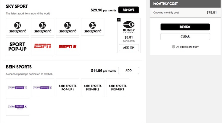Select the ESPN channel logo
This screenshot has width=222, height=123.
[42, 46]
